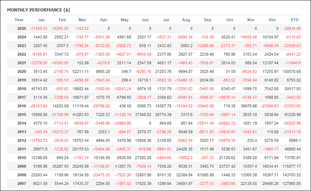Click the 2020 YTD value 100578.68
311x191 pixels.
pyautogui.click(x=292, y=71)
